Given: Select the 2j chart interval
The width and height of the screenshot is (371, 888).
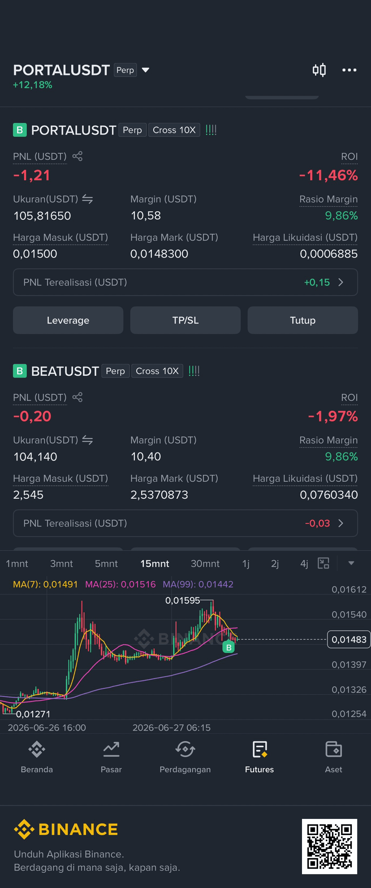Looking at the screenshot, I should (275, 564).
